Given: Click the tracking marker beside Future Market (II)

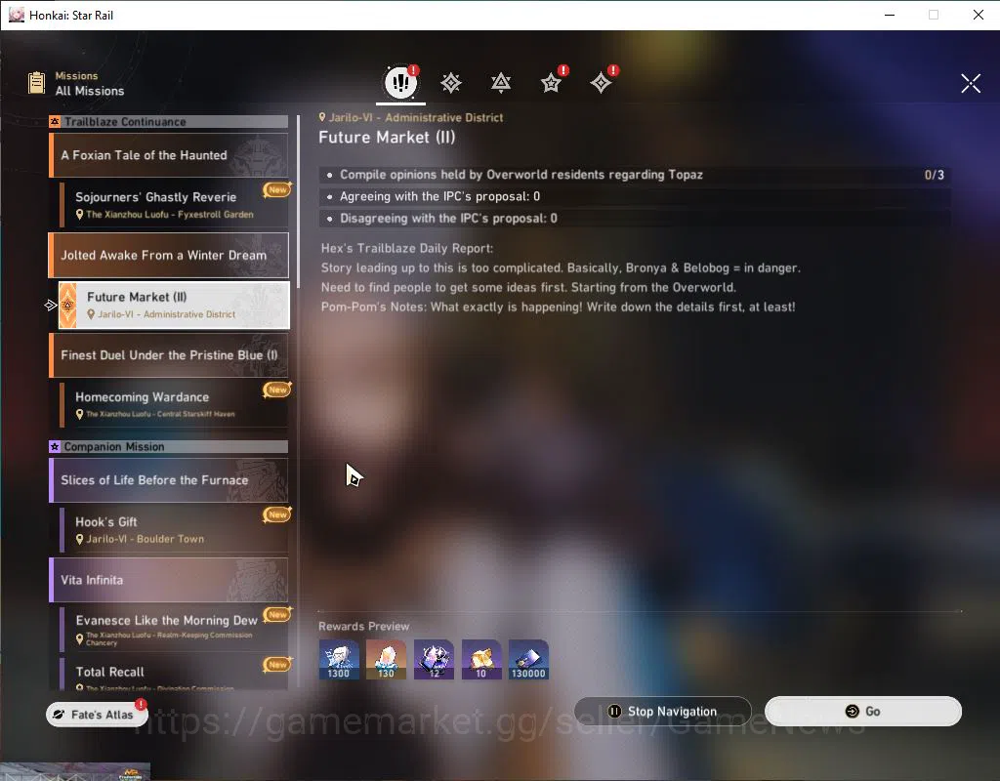Looking at the screenshot, I should click(51, 306).
